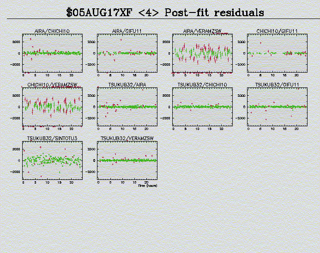Open the AIRA/GIFU11 residual plot
Viewport: 320px width, 253px height.
click(x=127, y=53)
